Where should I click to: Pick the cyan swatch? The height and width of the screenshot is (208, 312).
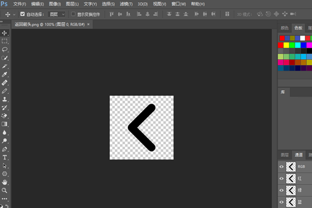click(298, 45)
